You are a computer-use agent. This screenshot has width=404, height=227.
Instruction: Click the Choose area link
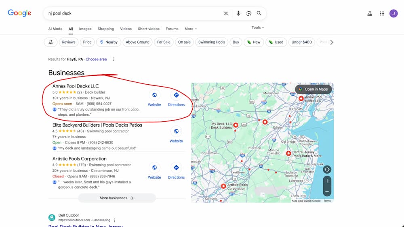(96, 59)
